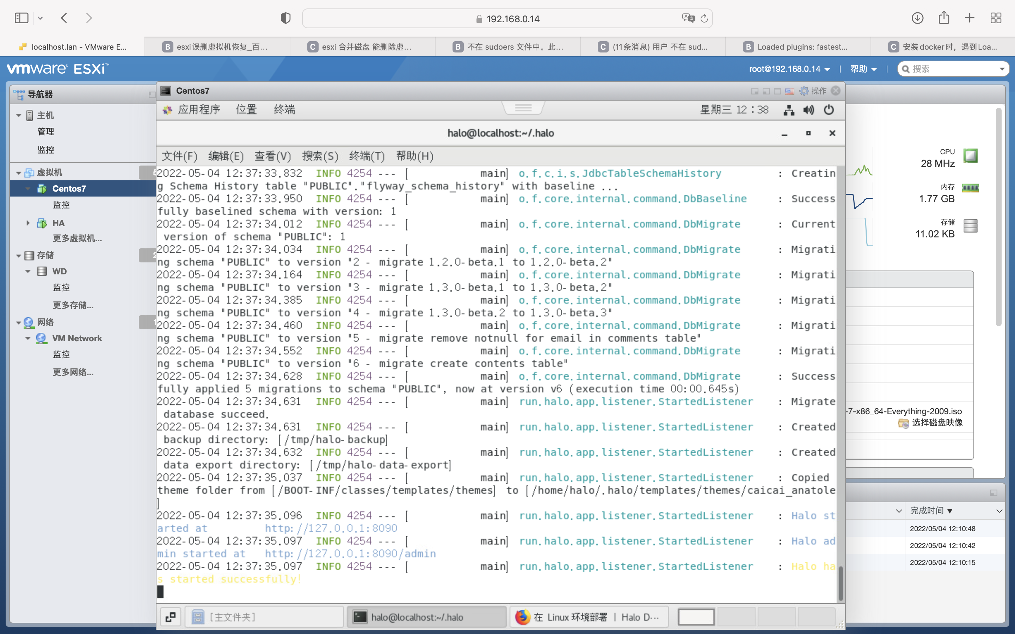Open Firefox window from GNOME taskbar
The height and width of the screenshot is (634, 1015).
tap(589, 617)
